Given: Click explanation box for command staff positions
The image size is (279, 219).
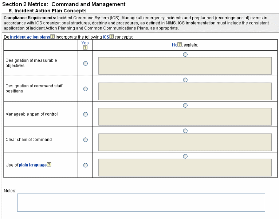Looking at the screenshot, I should 185,91.
